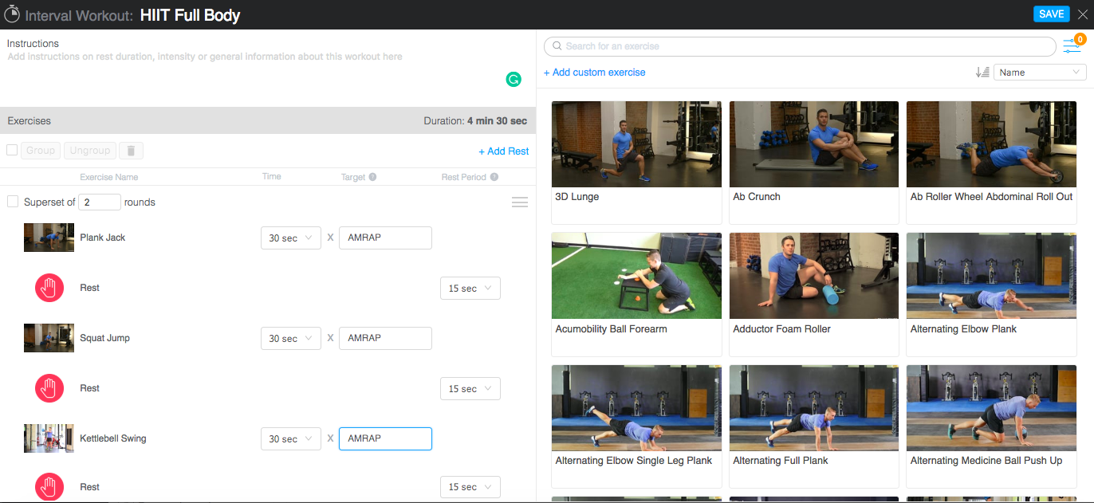Click the exercise search field
1094x503 pixels.
(x=800, y=46)
